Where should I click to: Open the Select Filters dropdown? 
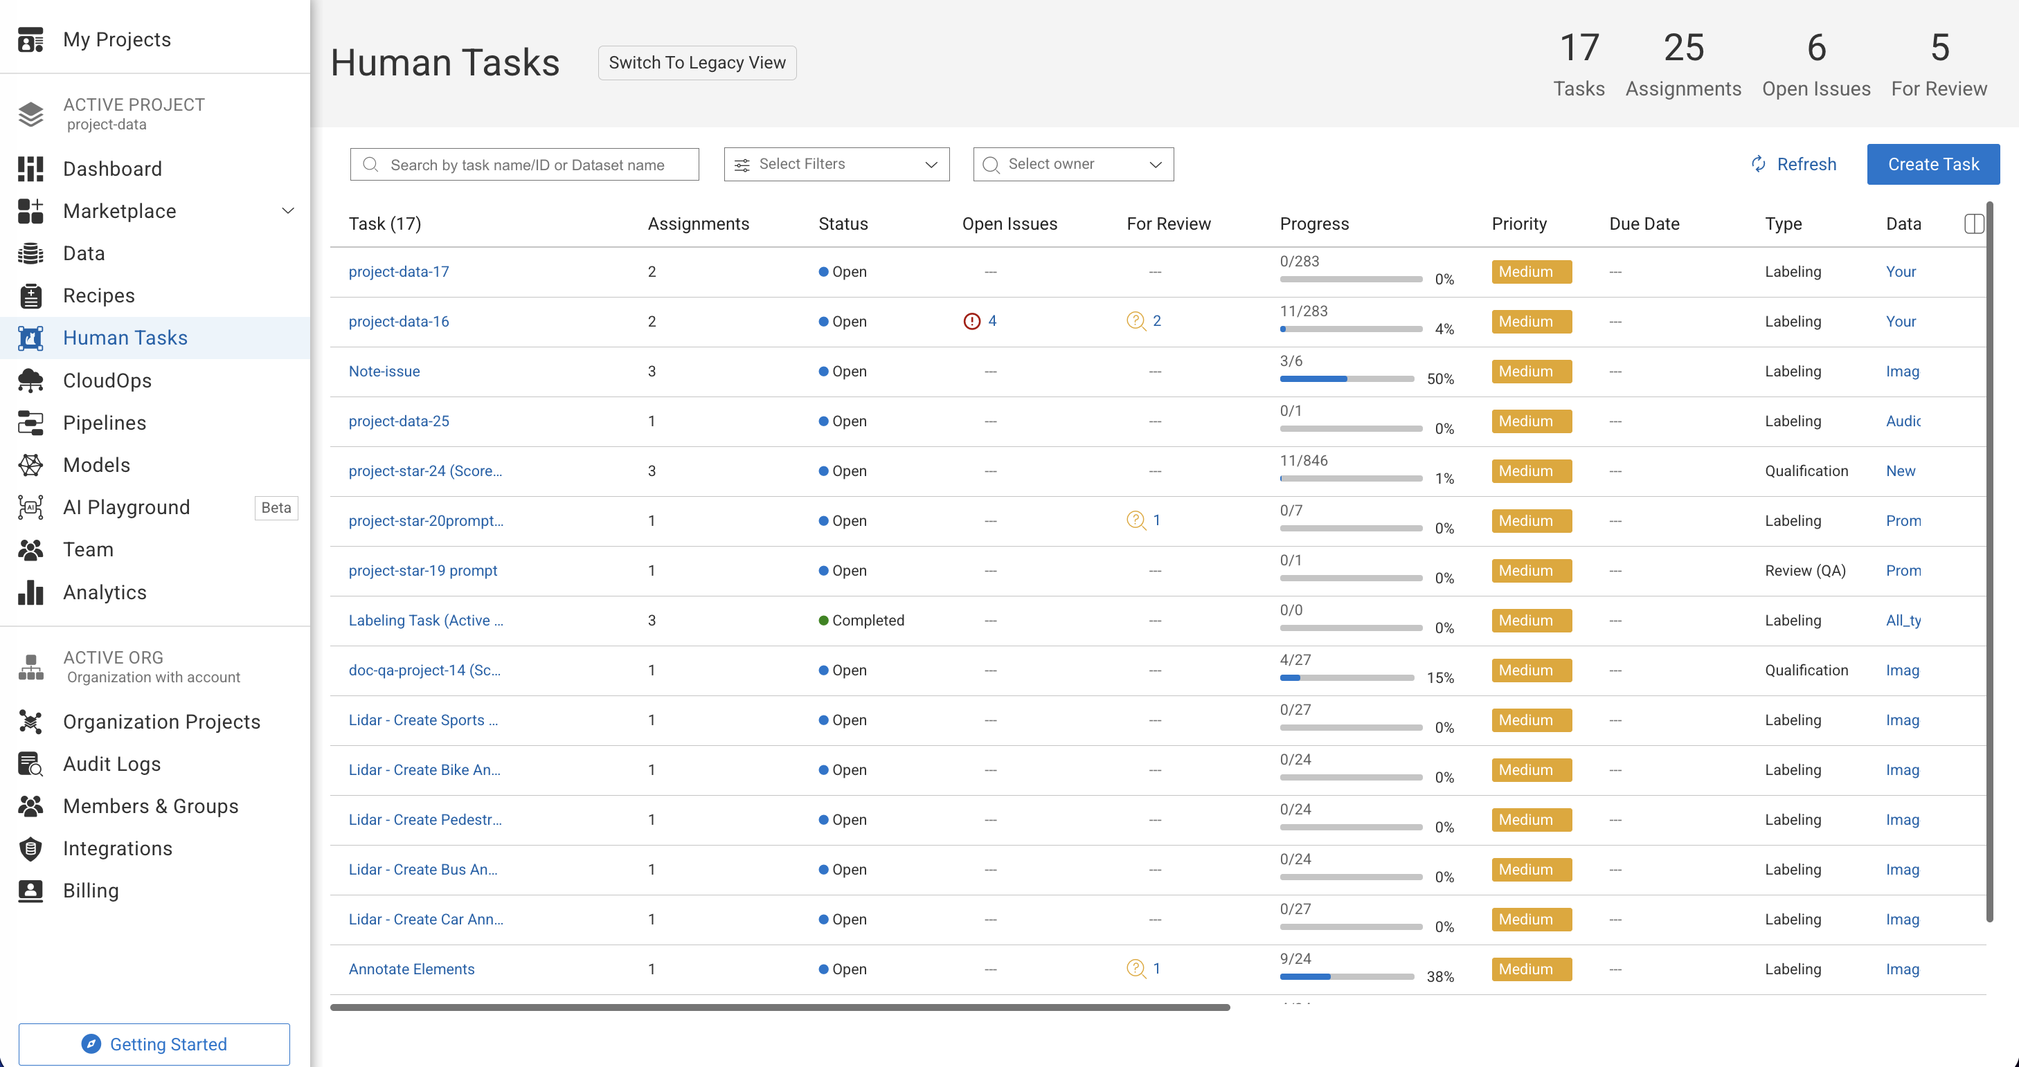[x=836, y=165]
